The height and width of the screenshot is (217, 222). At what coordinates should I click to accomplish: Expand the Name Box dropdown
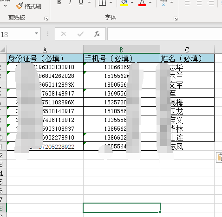pos(36,33)
